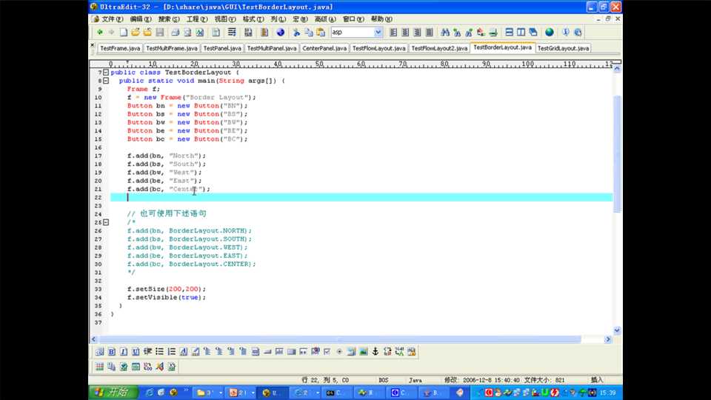Switch to TestFrame.java tab
Image resolution: width=711 pixels, height=400 pixels.
point(120,48)
